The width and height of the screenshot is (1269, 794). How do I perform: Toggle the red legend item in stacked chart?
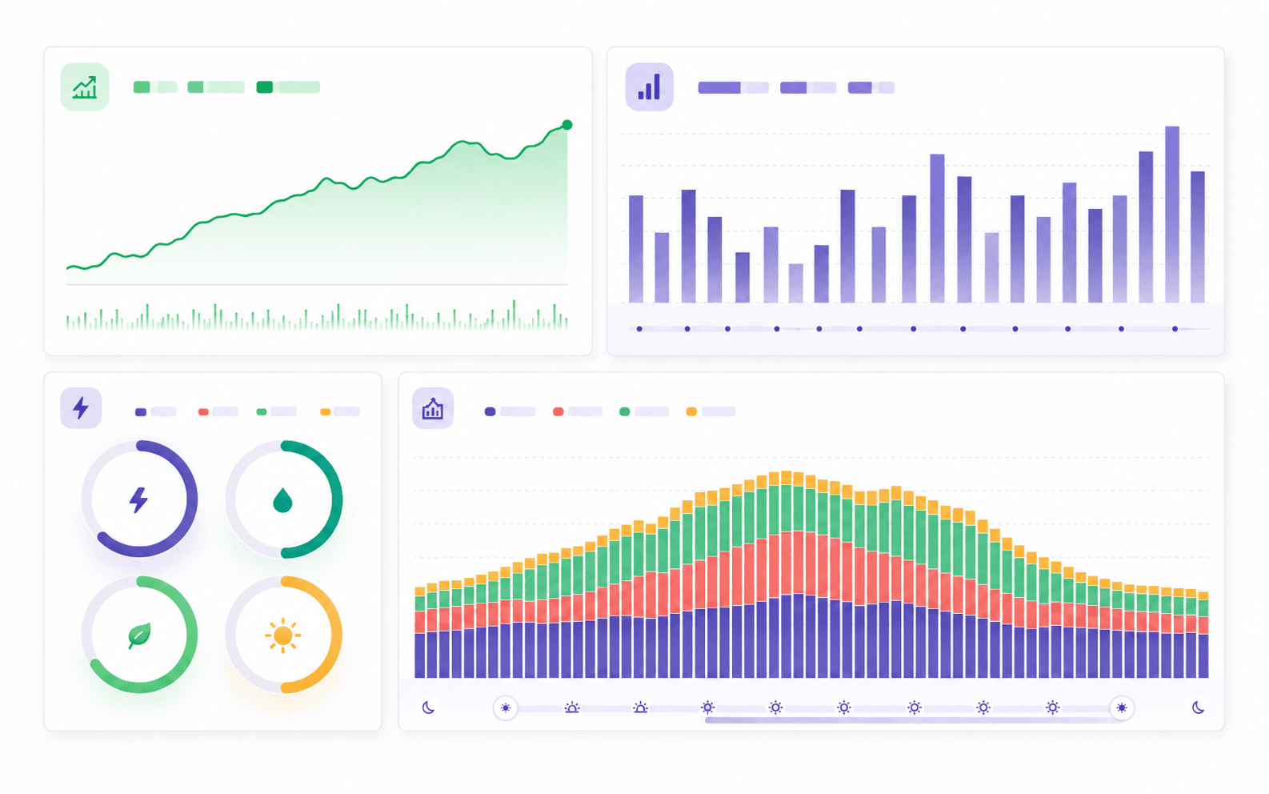[x=577, y=411]
